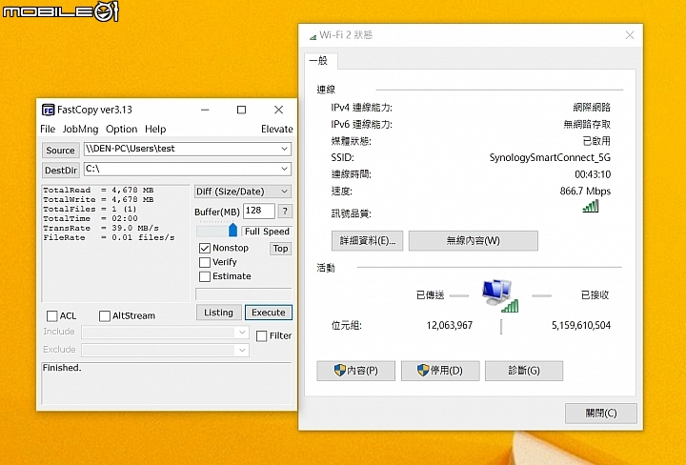
Task: Enable the Nonstop checkbox
Action: click(204, 248)
